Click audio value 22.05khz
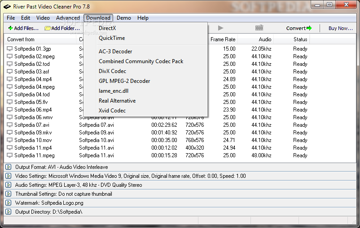 point(261,49)
